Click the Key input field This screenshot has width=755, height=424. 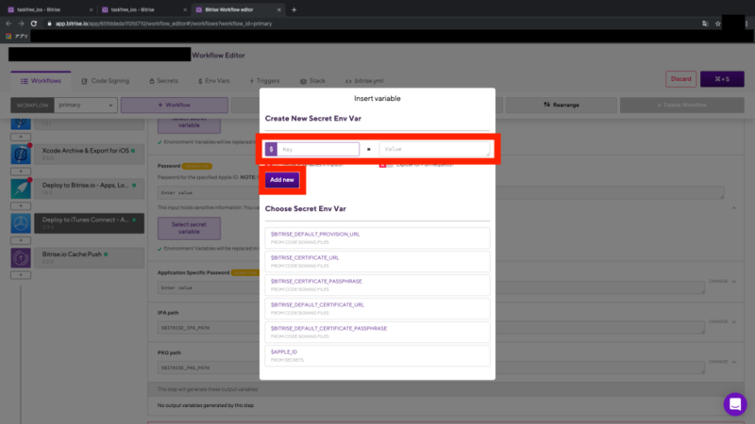pos(318,149)
